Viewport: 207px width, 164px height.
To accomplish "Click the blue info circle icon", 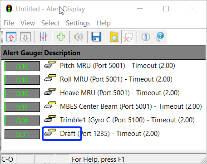I will click(146, 37).
